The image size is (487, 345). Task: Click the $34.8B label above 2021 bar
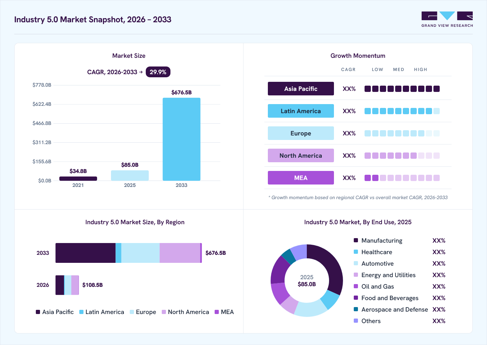[x=78, y=171]
